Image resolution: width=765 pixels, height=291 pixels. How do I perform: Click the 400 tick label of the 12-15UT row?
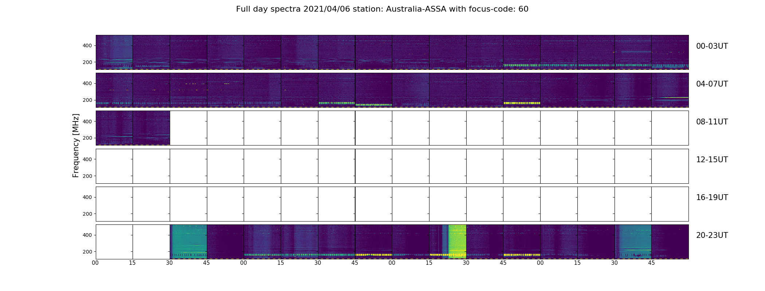(x=87, y=159)
